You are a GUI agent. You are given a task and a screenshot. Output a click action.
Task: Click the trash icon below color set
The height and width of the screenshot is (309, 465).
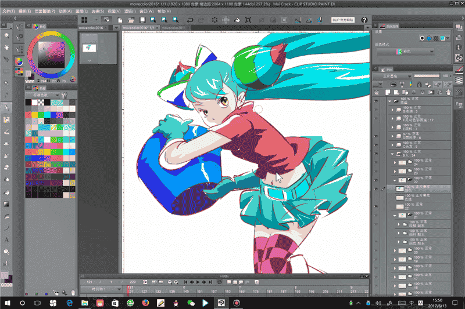tap(73, 293)
